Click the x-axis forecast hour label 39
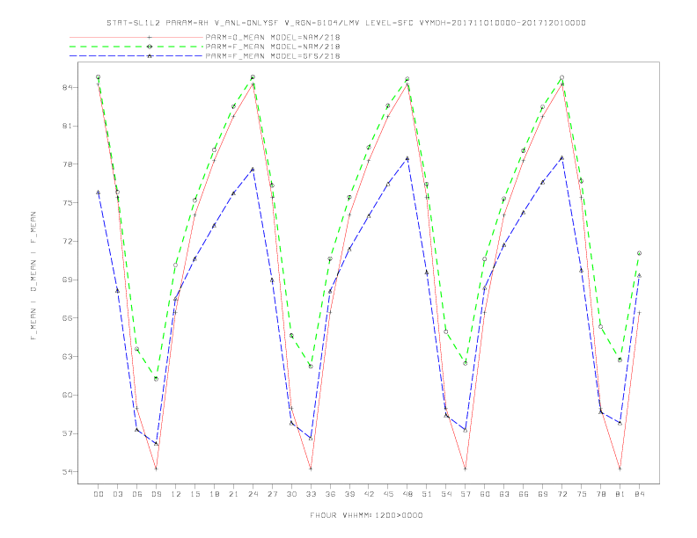 [x=349, y=494]
